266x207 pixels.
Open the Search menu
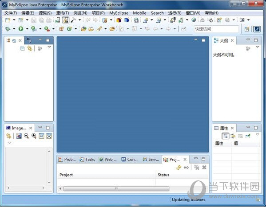pyautogui.click(x=157, y=13)
